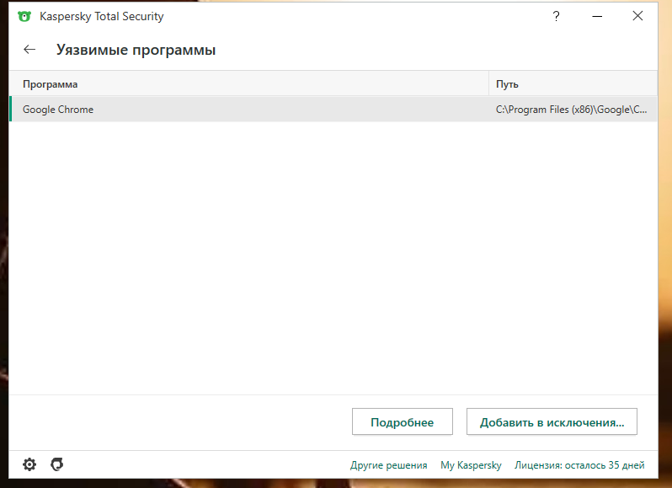Click the Подробнее button
This screenshot has height=488, width=672.
[402, 421]
